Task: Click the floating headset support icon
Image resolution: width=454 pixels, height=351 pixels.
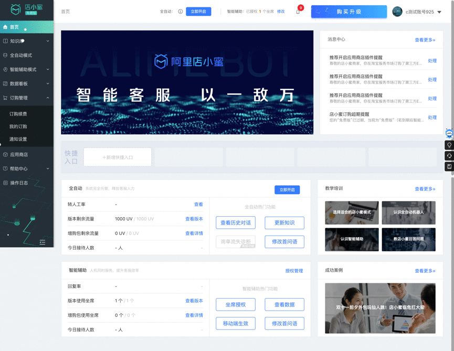Action: 449,156
